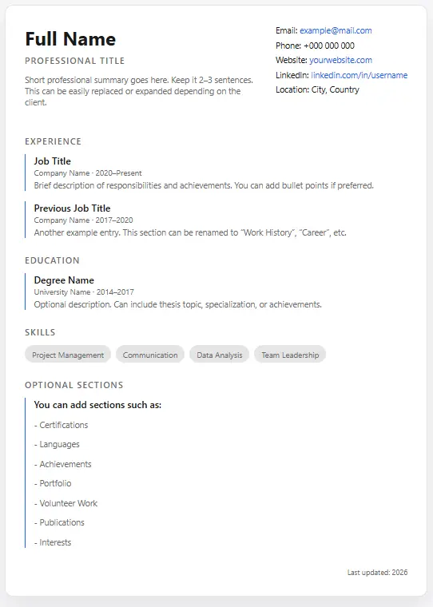Click the Portfolio list item
433x607 pixels.
click(53, 483)
